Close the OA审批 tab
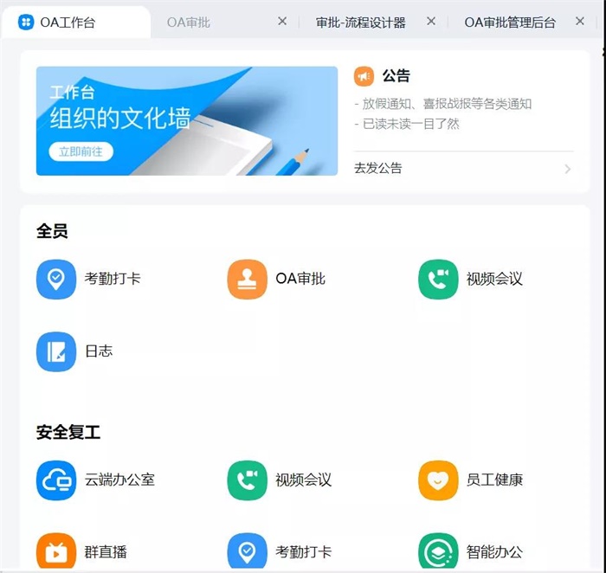This screenshot has height=573, width=606. click(x=282, y=22)
